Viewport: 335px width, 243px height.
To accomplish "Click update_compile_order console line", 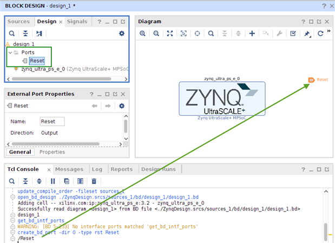I will pos(71,191).
